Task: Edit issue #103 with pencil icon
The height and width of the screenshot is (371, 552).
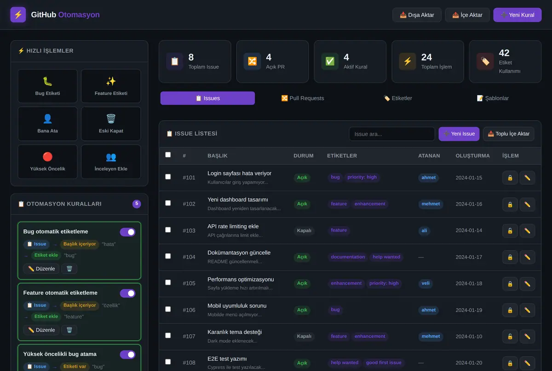Action: (x=527, y=231)
